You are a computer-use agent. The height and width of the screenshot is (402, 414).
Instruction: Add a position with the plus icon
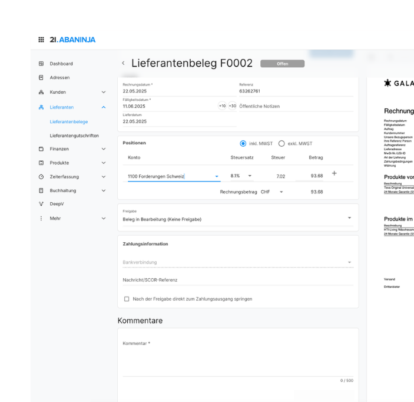coord(334,173)
